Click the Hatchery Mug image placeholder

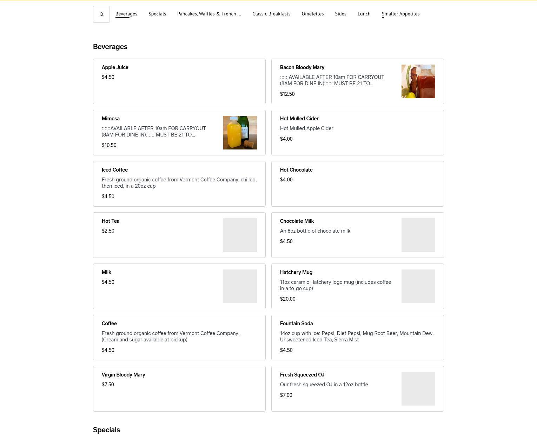point(418,286)
